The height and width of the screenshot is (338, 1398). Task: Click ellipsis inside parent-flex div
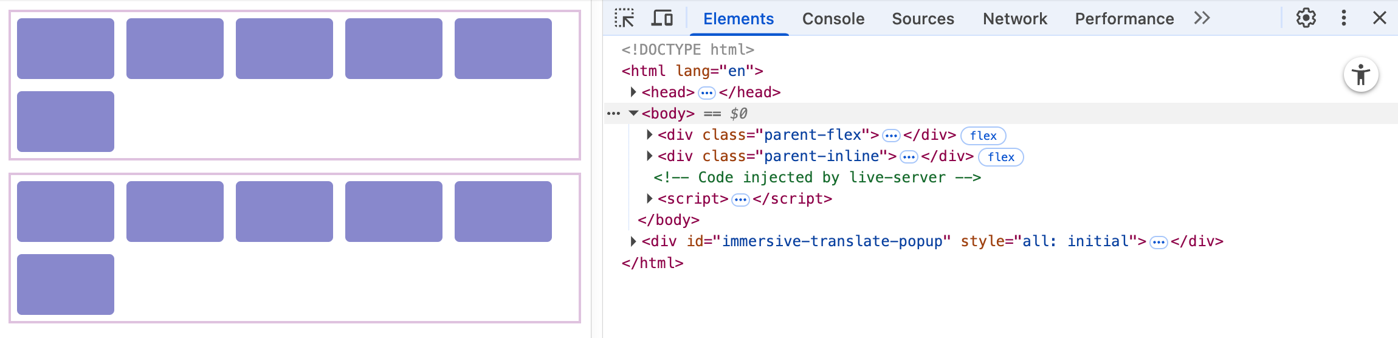891,136
